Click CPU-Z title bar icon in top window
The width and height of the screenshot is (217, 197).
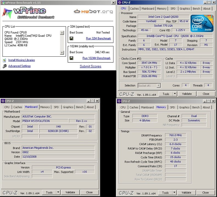click(x=119, y=2)
